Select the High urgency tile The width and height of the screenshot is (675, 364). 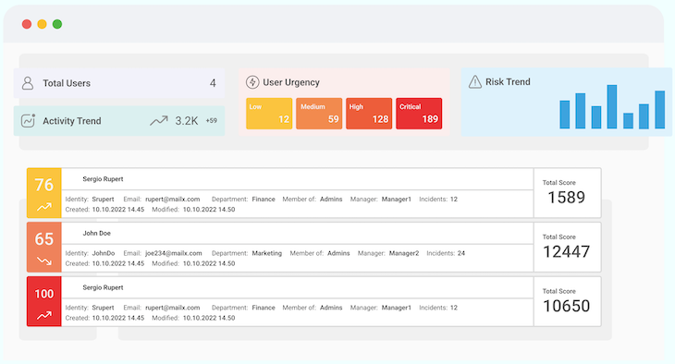tap(369, 114)
